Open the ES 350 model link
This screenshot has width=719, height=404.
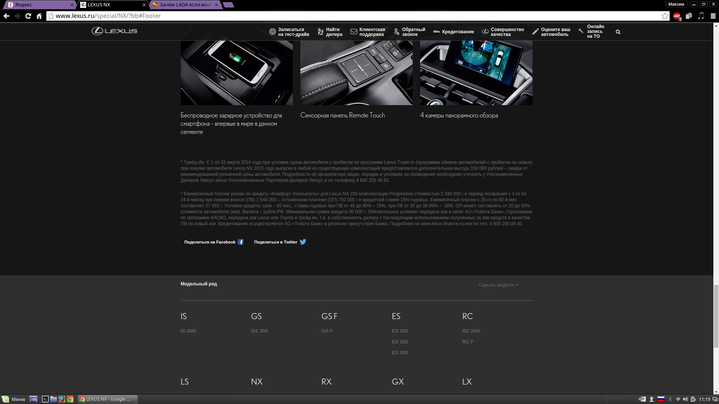coord(400,353)
